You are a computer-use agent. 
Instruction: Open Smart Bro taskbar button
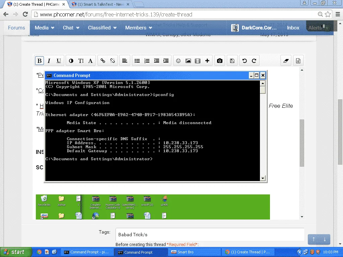tap(194, 252)
